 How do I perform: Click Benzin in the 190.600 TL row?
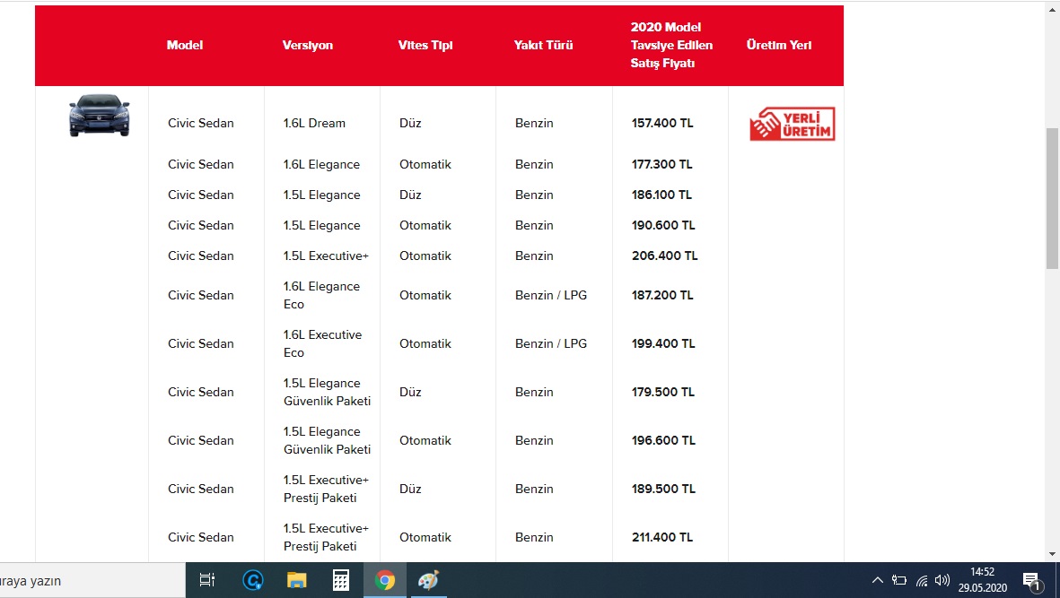tap(534, 225)
